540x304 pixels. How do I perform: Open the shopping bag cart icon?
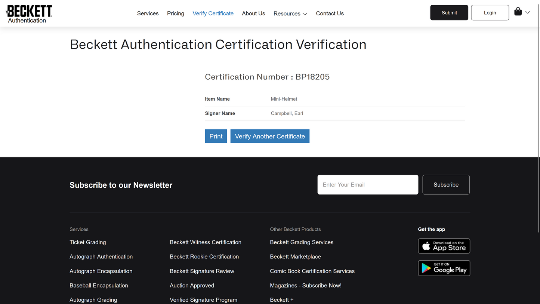[x=518, y=12]
